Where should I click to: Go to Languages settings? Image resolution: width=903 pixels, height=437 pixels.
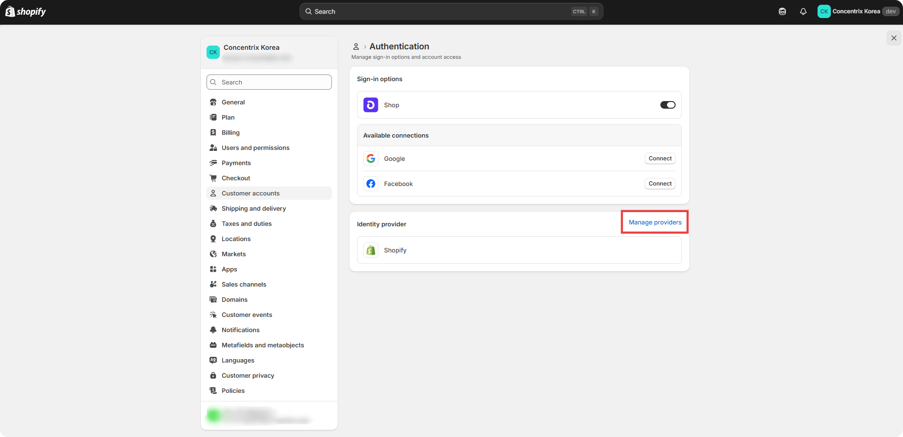[x=269, y=360]
